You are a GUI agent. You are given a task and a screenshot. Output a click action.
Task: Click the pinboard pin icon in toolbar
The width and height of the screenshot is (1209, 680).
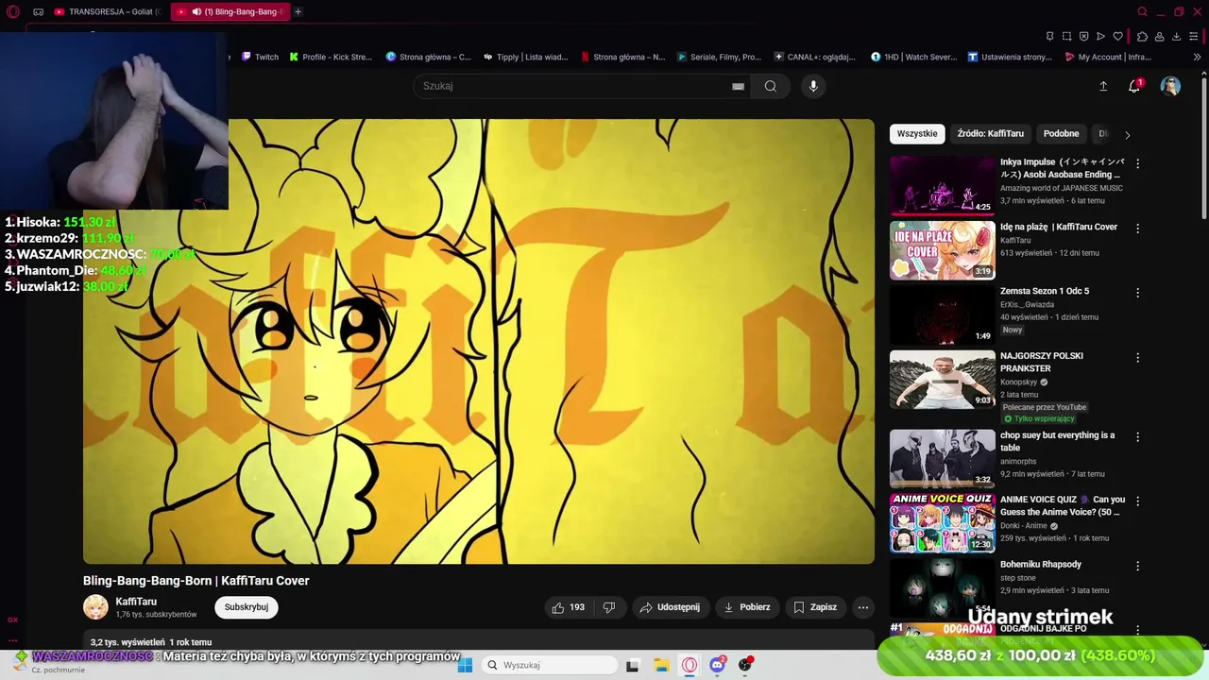[x=1049, y=36]
